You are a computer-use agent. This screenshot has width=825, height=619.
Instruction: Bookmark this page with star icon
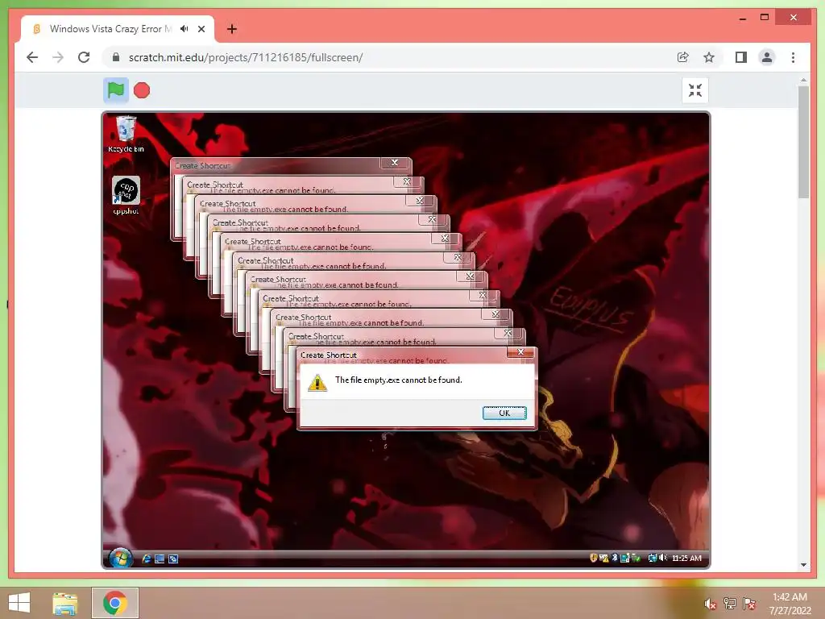[709, 57]
